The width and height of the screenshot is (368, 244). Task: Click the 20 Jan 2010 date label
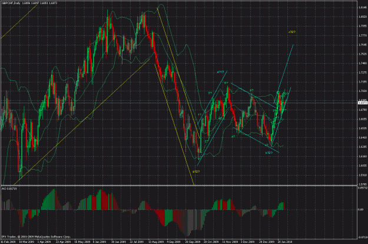pos(285,242)
